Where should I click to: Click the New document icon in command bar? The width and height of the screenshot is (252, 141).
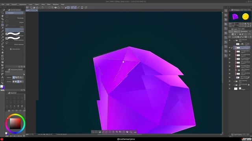coord(31,7)
